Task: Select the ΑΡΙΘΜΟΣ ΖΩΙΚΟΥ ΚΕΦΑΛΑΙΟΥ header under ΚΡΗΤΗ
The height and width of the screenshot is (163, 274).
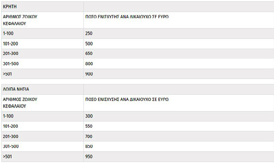Action: click(20, 20)
